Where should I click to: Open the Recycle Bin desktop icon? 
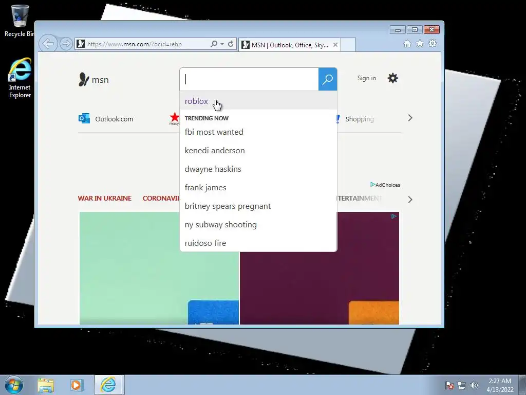pos(20,21)
